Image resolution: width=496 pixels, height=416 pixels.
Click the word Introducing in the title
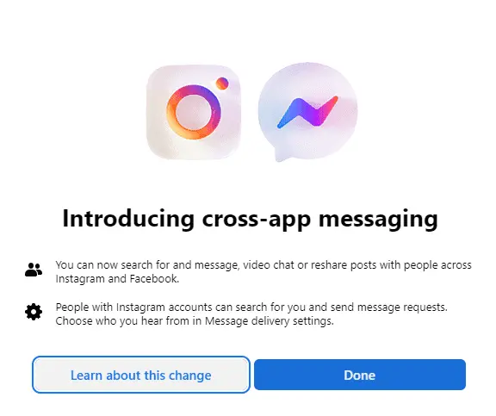(x=128, y=219)
